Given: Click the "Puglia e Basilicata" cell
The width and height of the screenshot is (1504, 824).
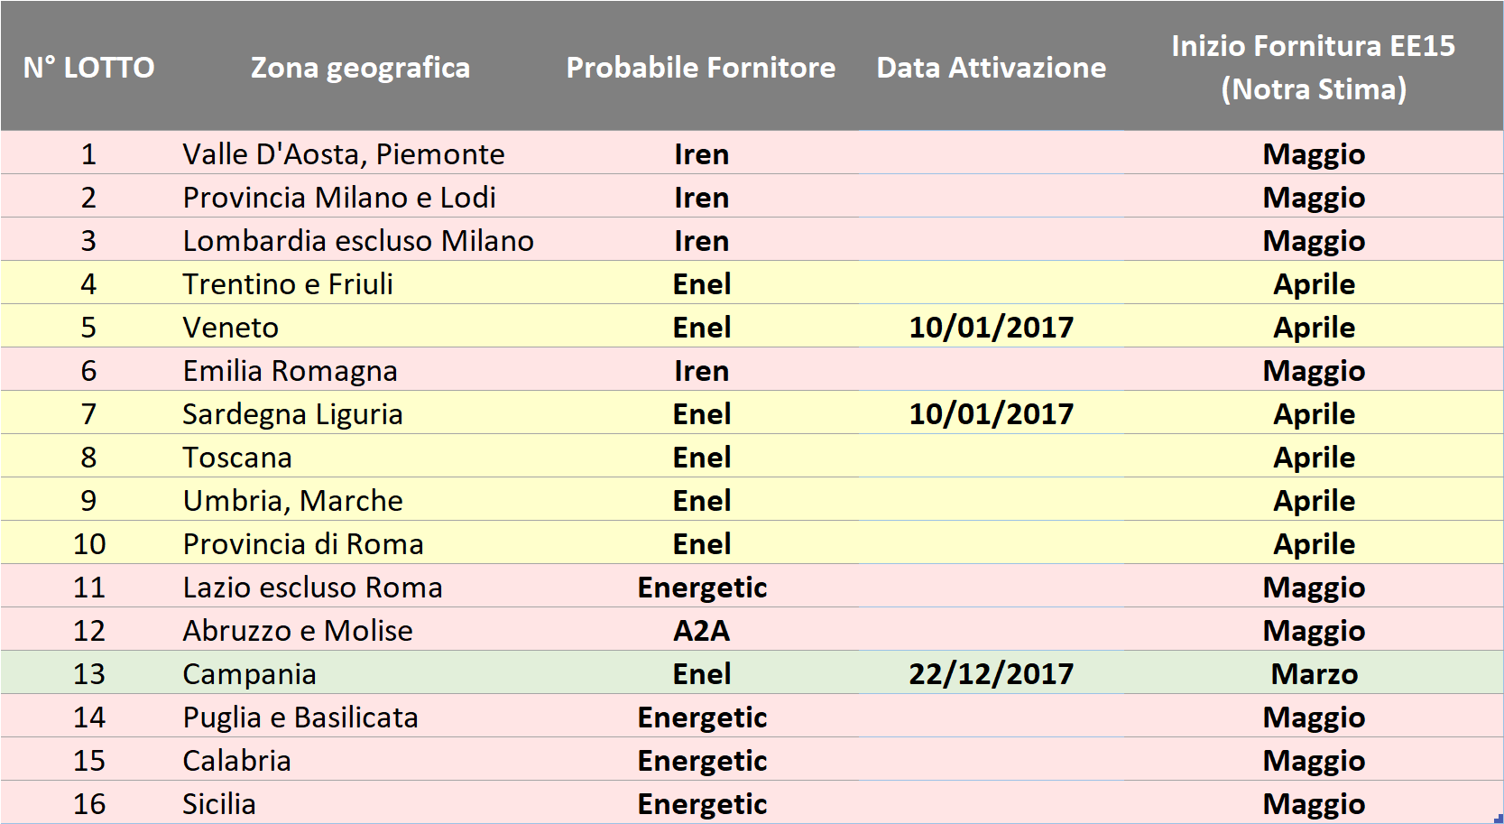Looking at the screenshot, I should (x=300, y=718).
